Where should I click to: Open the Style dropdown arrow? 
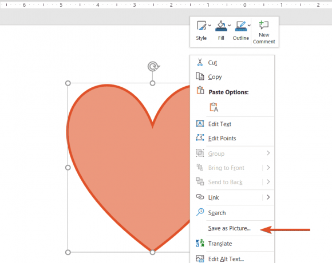click(210, 25)
